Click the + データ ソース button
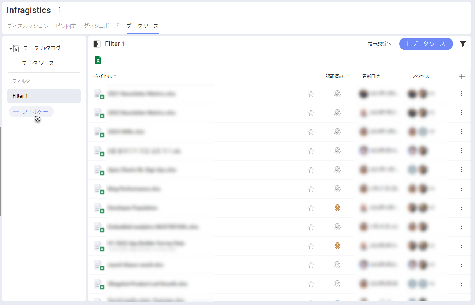The image size is (475, 305). (x=426, y=44)
